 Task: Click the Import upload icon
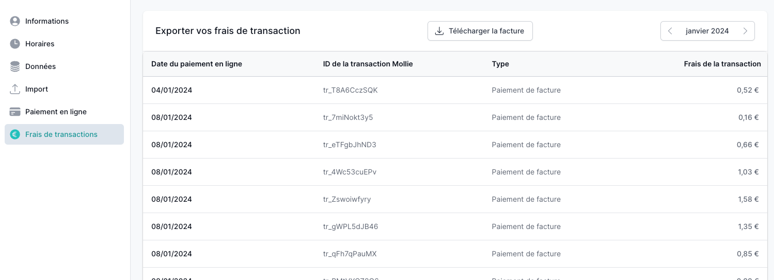coord(15,89)
